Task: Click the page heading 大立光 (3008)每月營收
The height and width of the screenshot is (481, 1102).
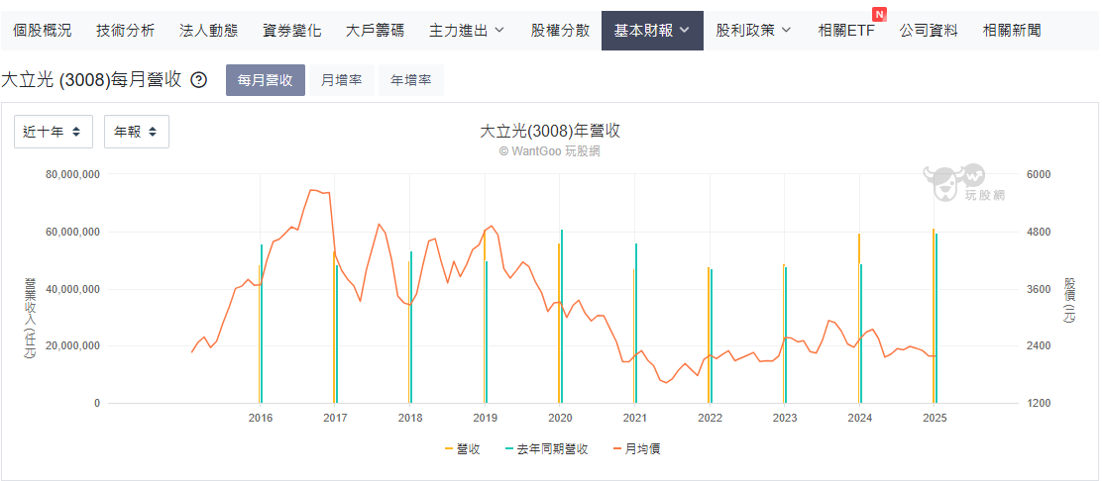Action: (x=91, y=80)
